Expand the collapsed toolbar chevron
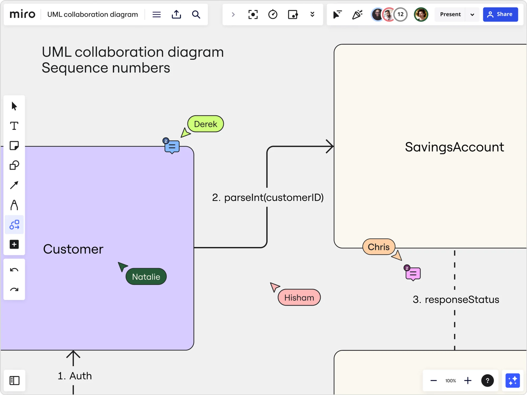The height and width of the screenshot is (395, 527). (233, 14)
